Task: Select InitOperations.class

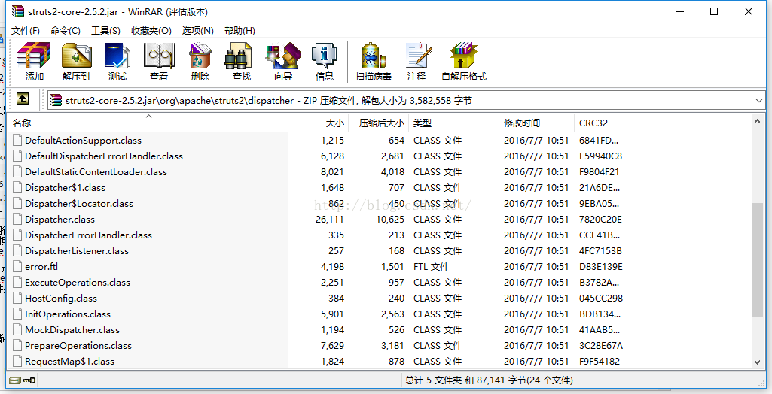Action: (x=68, y=314)
